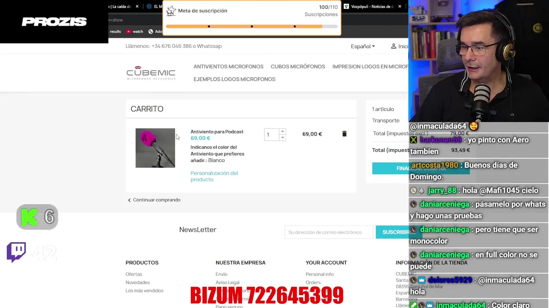Click the pink windscreen product thumbnail
This screenshot has height=308, width=549.
(x=155, y=148)
